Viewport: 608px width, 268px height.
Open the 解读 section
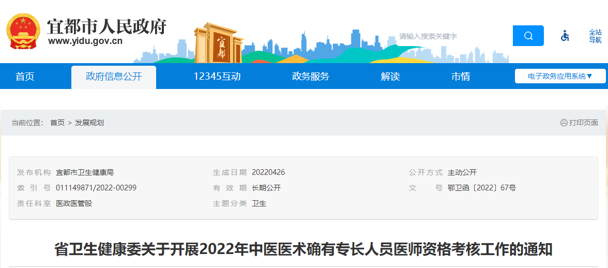pyautogui.click(x=390, y=77)
